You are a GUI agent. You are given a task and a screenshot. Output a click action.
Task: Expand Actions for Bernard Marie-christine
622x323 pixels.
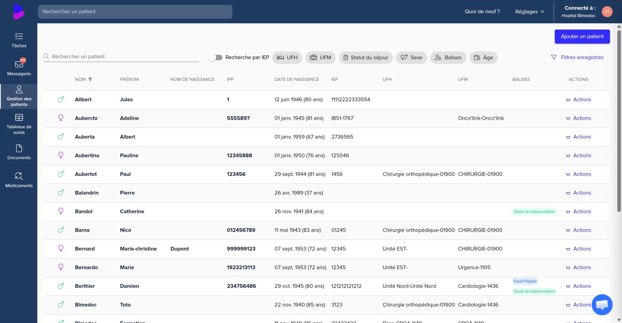(x=579, y=249)
